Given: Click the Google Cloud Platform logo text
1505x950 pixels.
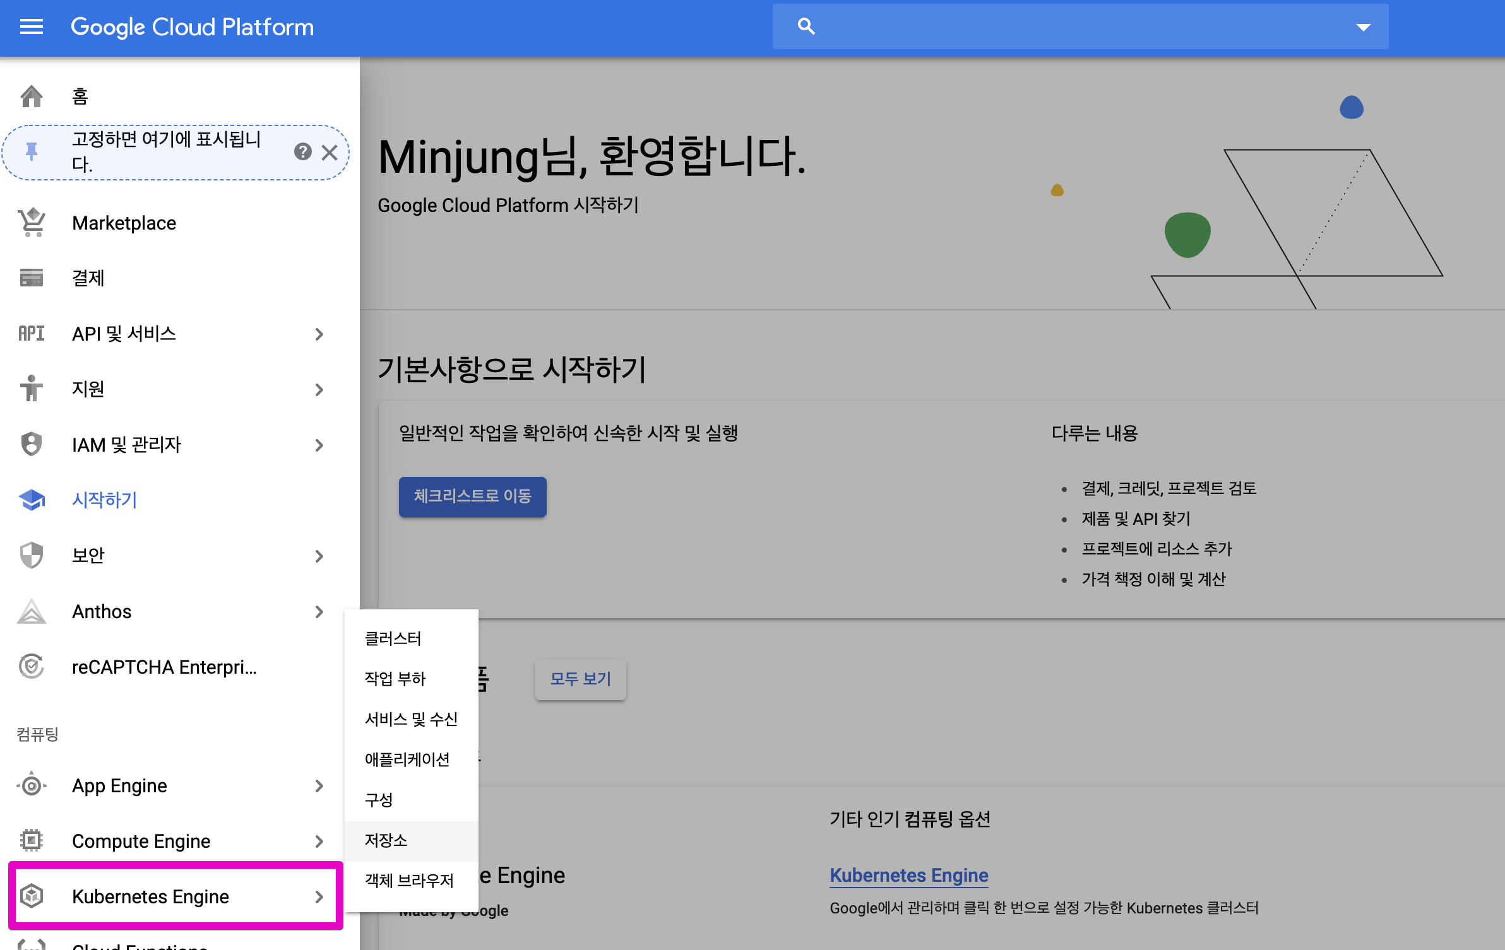Looking at the screenshot, I should [x=192, y=27].
